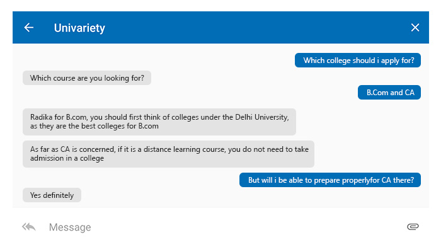Select the 'Which college should i apply for?' bubble
436x247 pixels.
[358, 60]
